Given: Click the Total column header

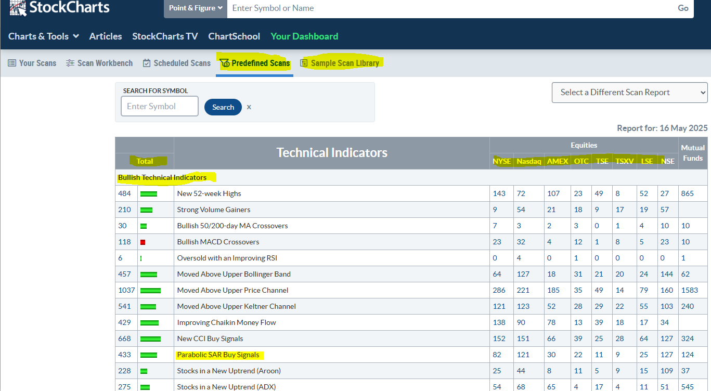Looking at the screenshot, I should [145, 161].
